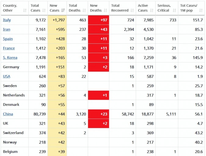Click the New Cases column header text
Image resolution: width=206 pixels, height=156 pixels.
(54, 8)
